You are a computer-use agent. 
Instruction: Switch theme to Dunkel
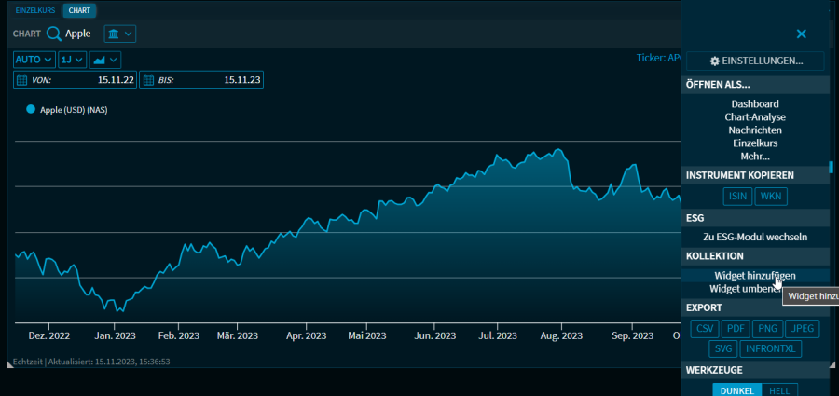736,390
